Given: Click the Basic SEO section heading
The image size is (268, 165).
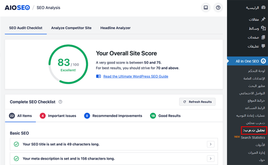Looking at the screenshot, I should coord(19,133).
